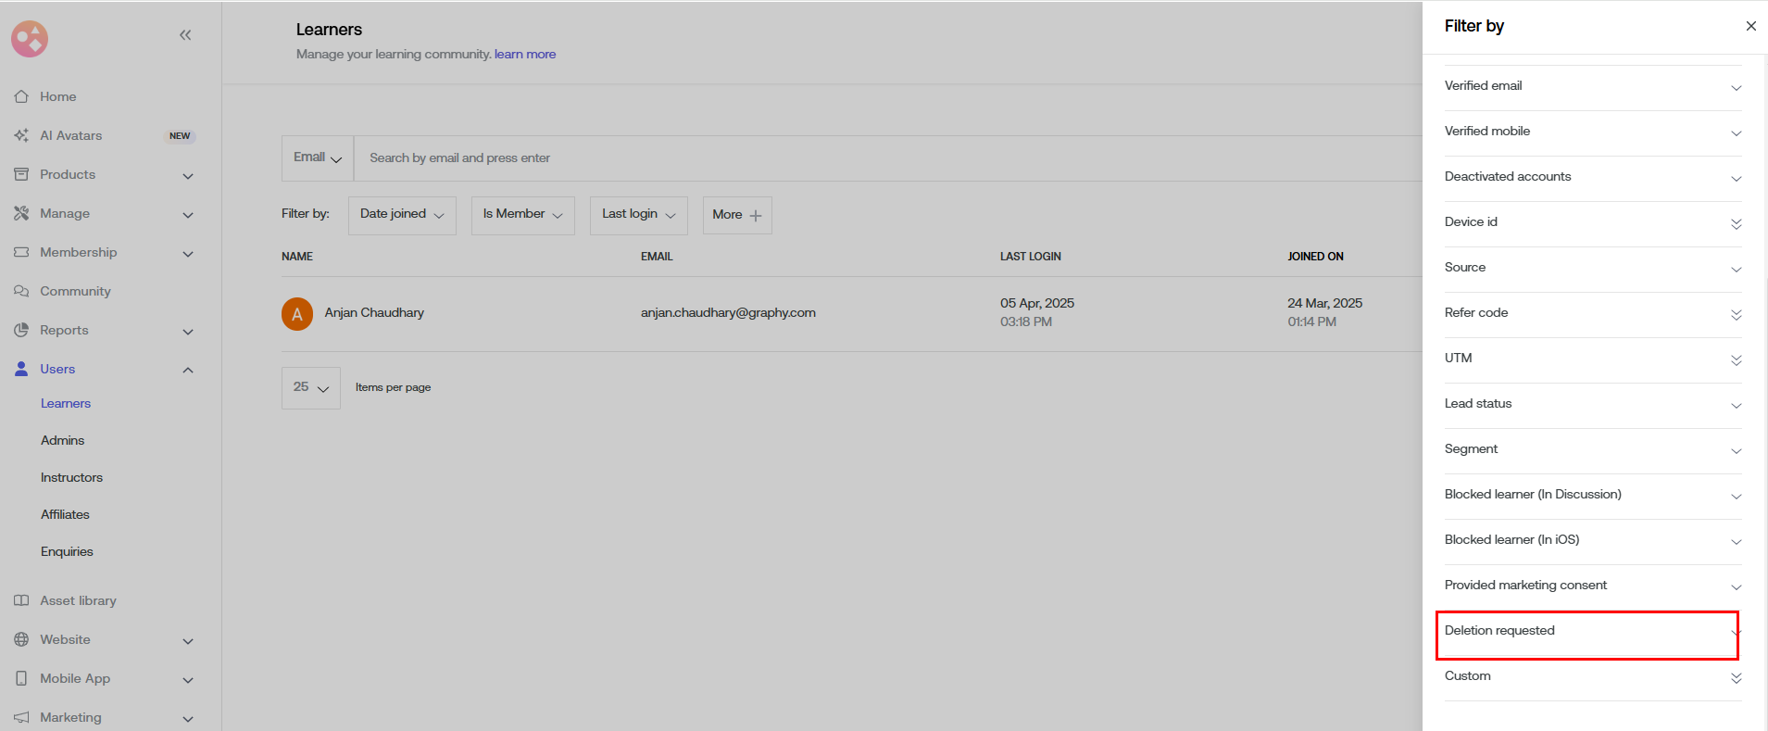Viewport: 1768px width, 731px height.
Task: Go to Affiliates in the sidebar
Action: point(65,514)
